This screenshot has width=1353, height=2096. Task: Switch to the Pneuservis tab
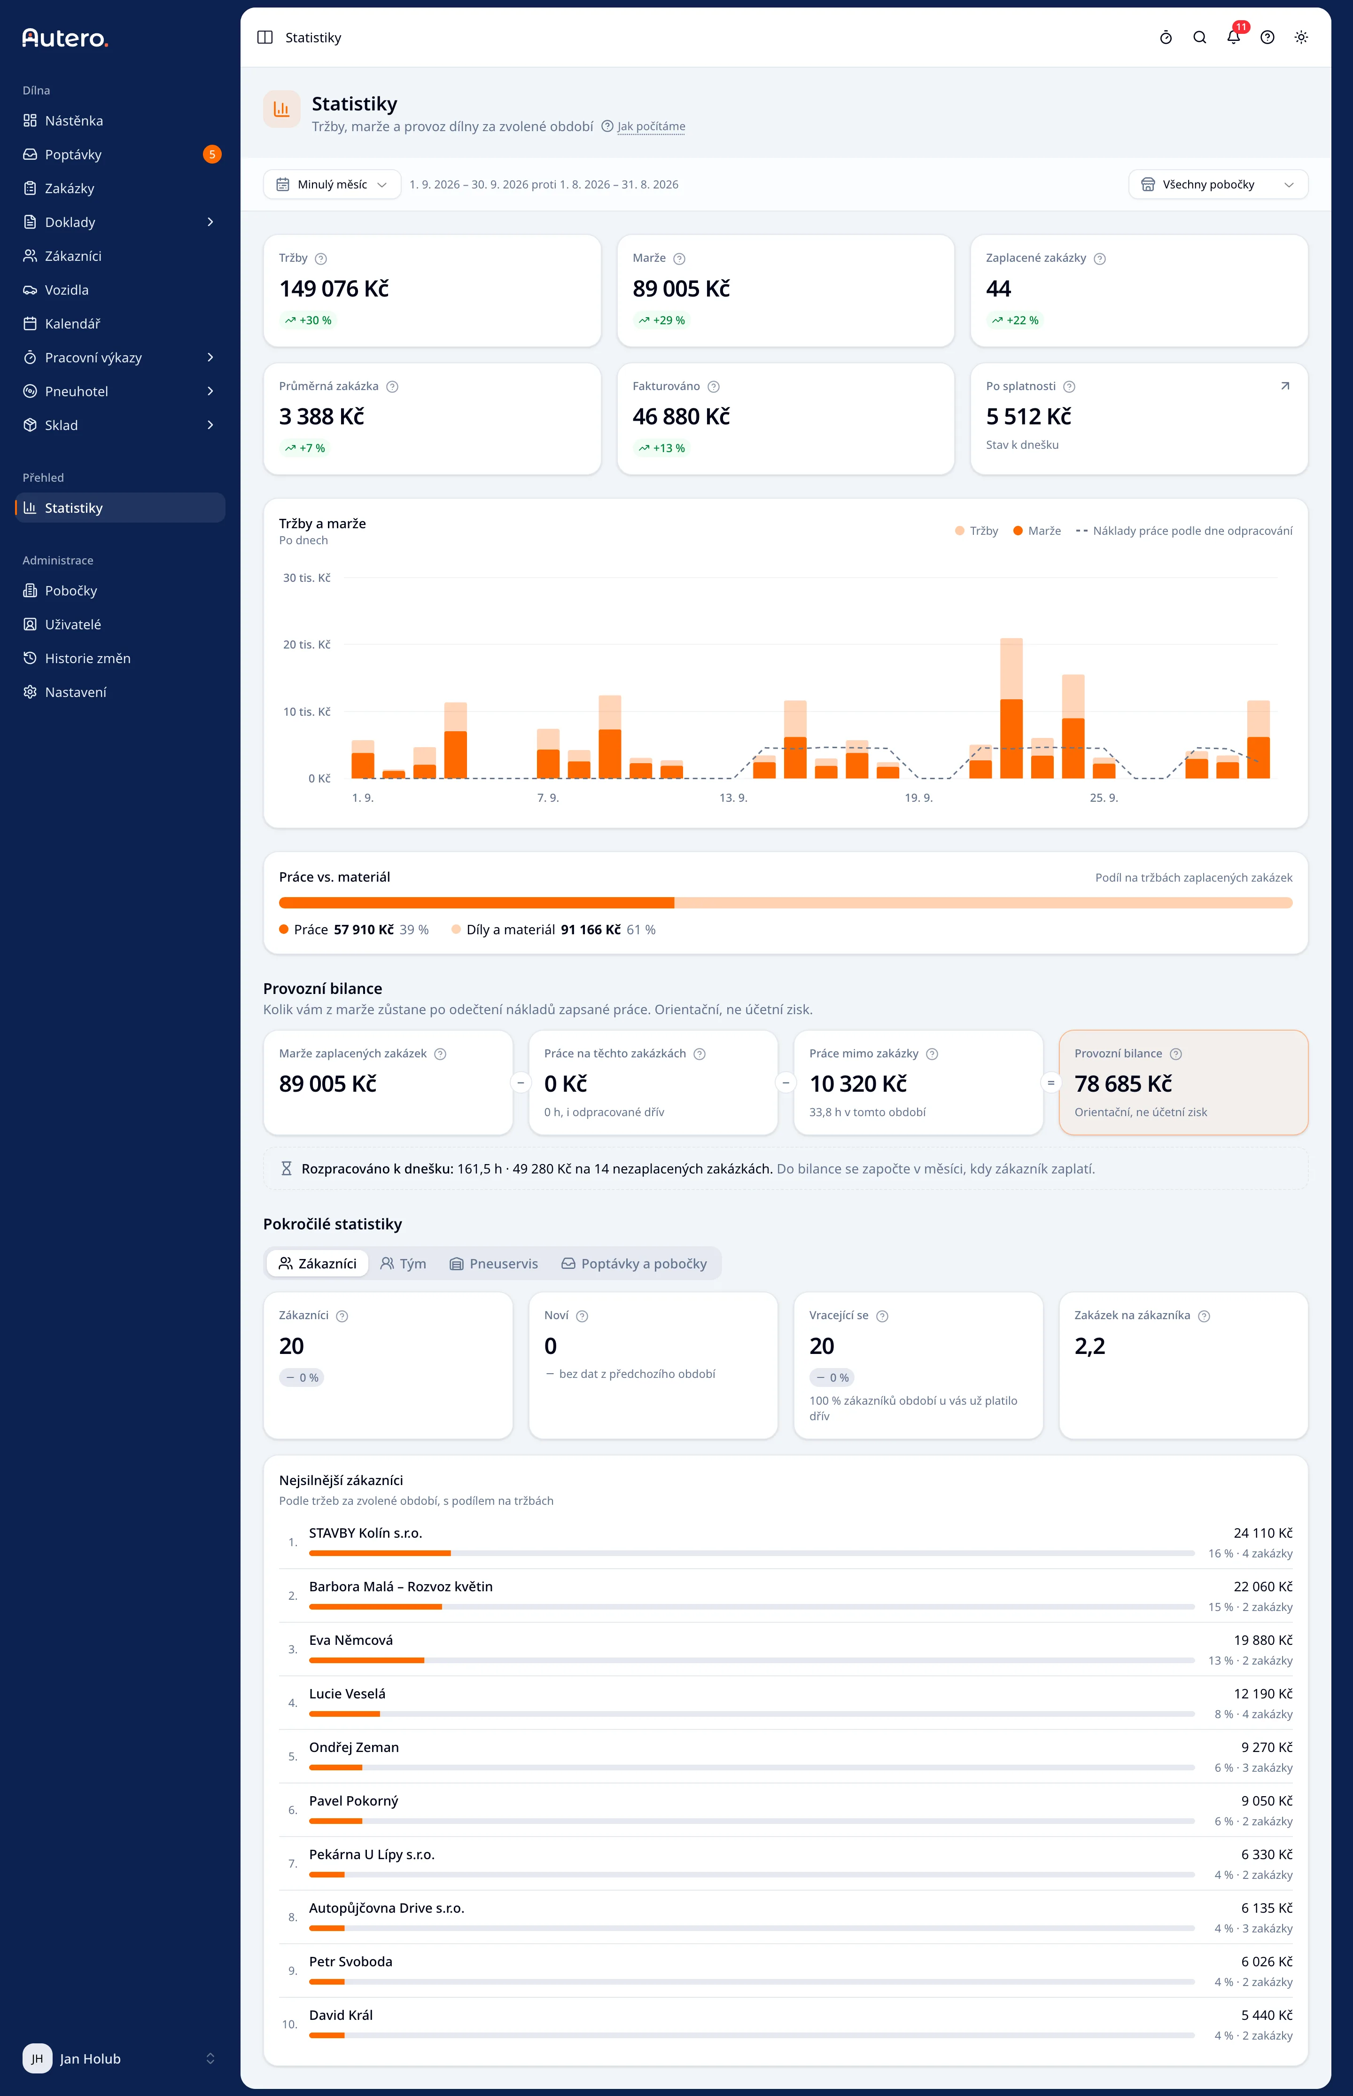click(493, 1264)
